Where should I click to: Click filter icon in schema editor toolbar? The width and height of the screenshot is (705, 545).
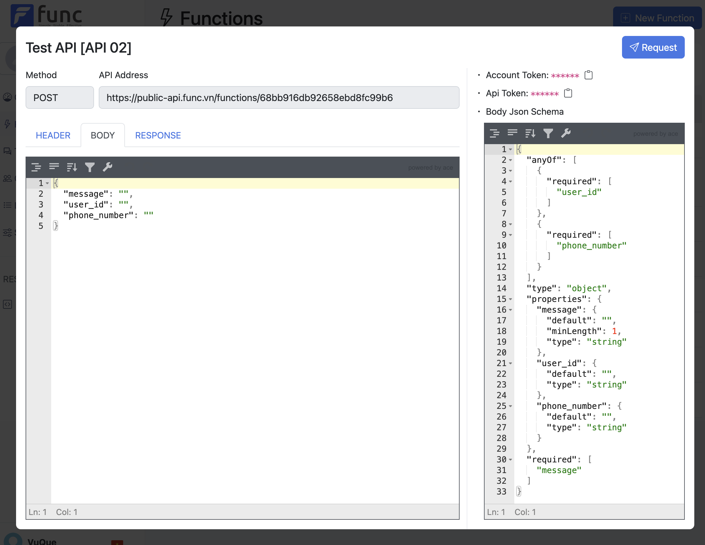pyautogui.click(x=548, y=133)
